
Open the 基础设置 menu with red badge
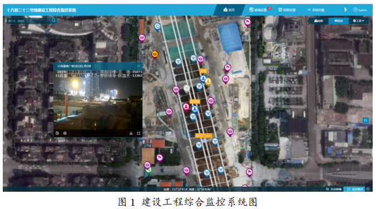tap(260, 10)
